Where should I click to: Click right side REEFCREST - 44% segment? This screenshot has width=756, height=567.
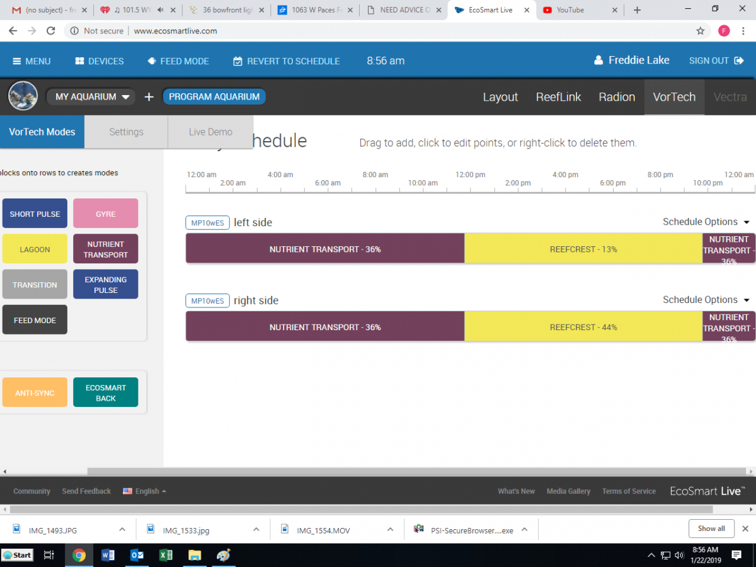[x=583, y=327]
